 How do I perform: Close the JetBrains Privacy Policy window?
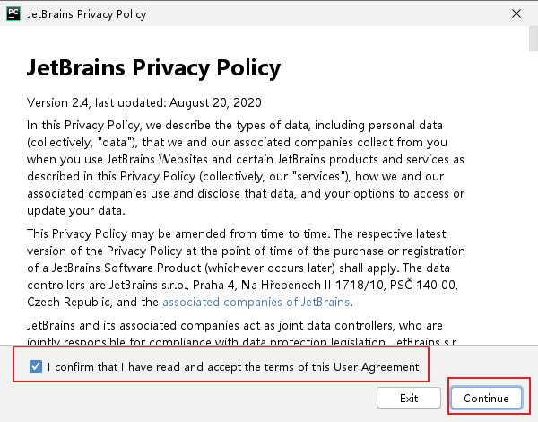[x=517, y=14]
